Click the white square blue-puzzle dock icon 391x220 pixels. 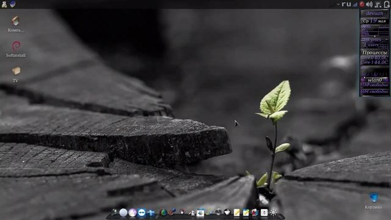(200, 213)
